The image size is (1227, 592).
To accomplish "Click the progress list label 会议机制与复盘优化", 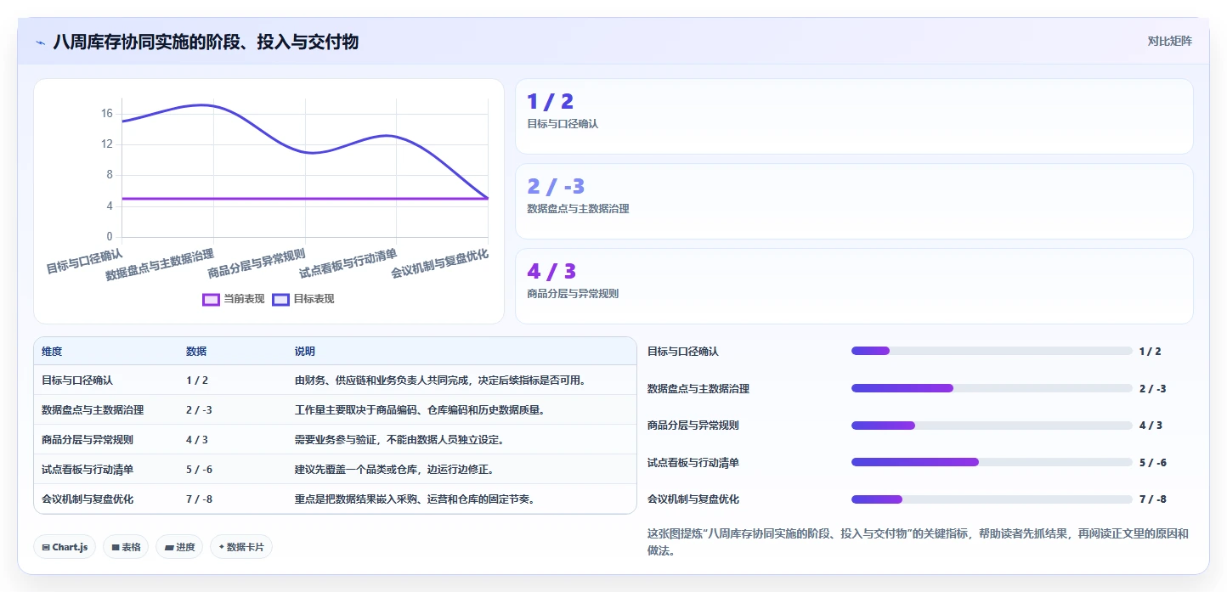I will 693,499.
